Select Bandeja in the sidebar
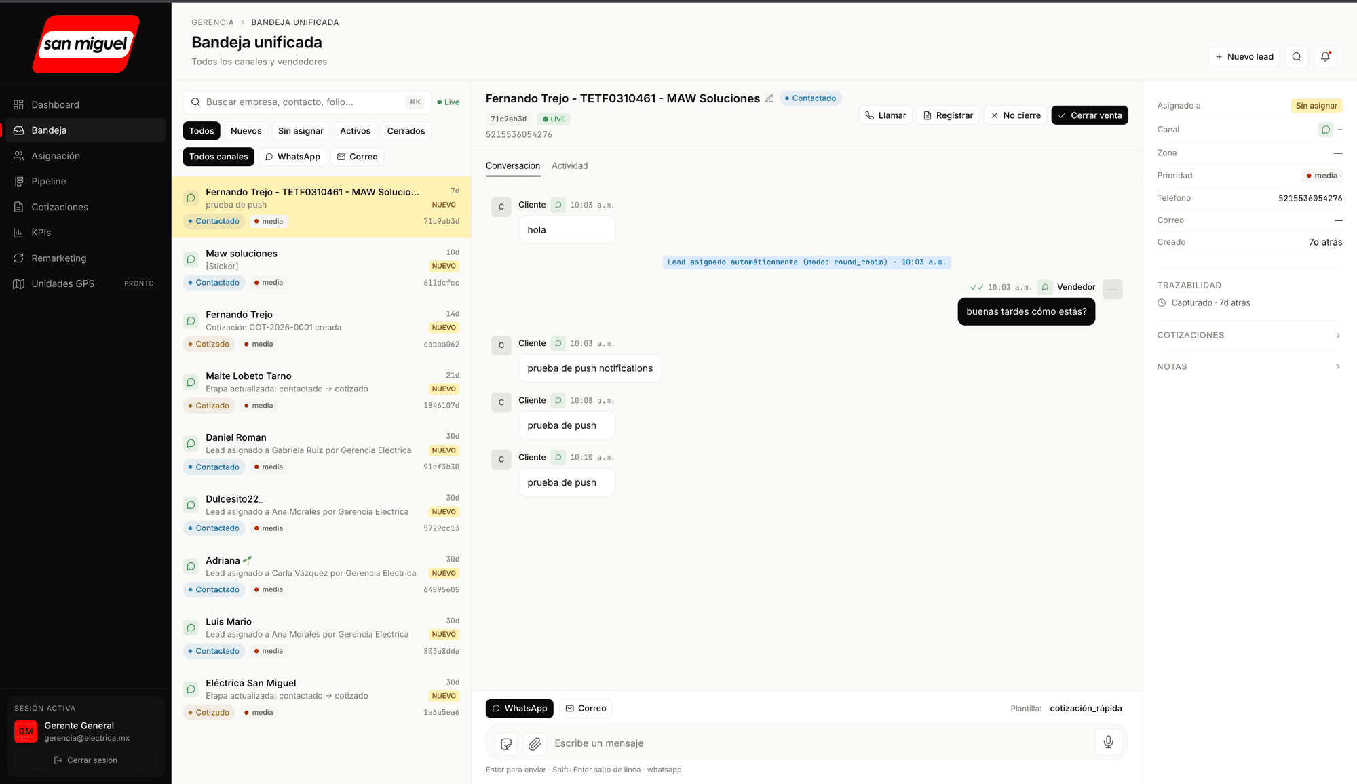1357x784 pixels. 85,130
